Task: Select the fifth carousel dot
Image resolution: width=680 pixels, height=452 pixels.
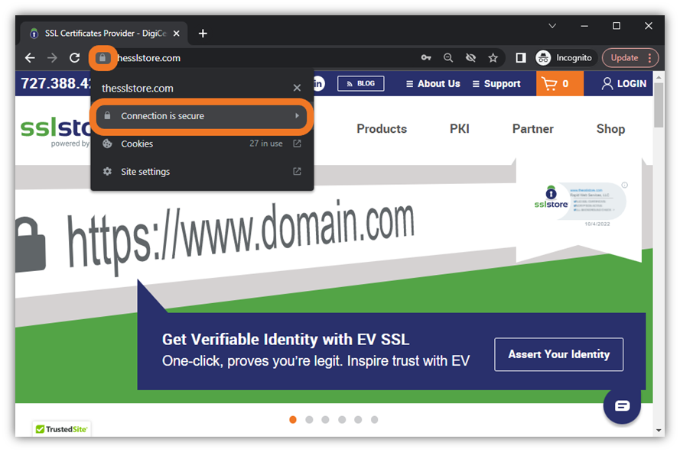Action: tap(358, 419)
